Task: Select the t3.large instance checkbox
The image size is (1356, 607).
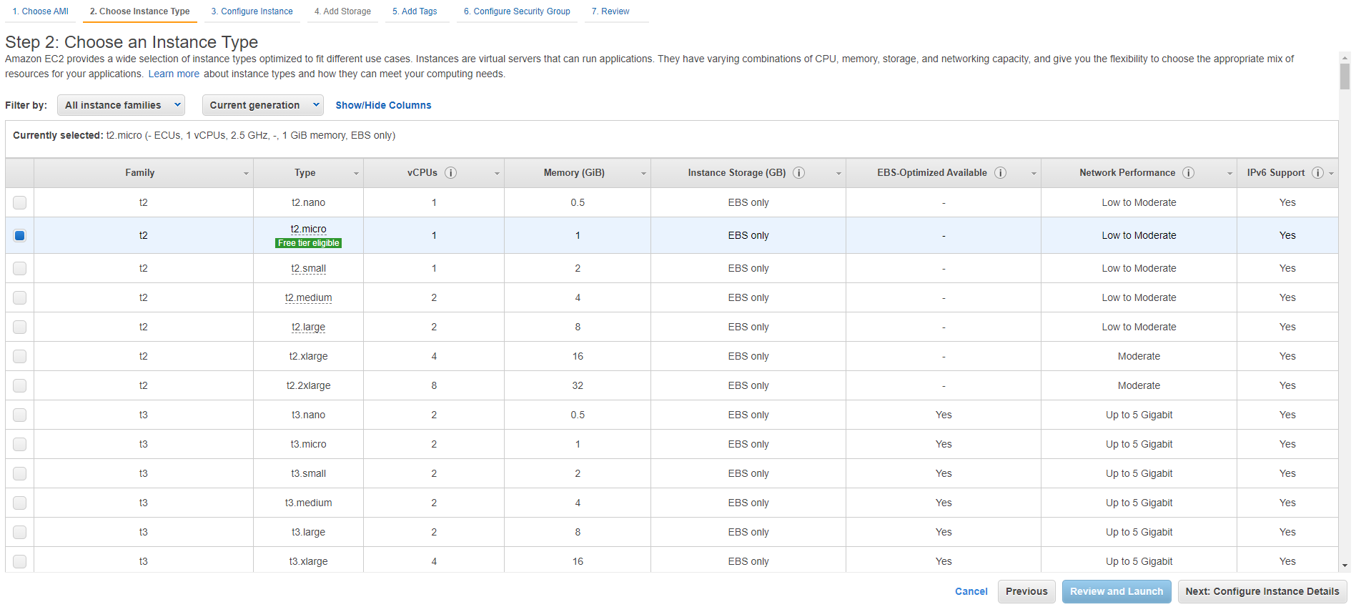Action: [x=19, y=532]
